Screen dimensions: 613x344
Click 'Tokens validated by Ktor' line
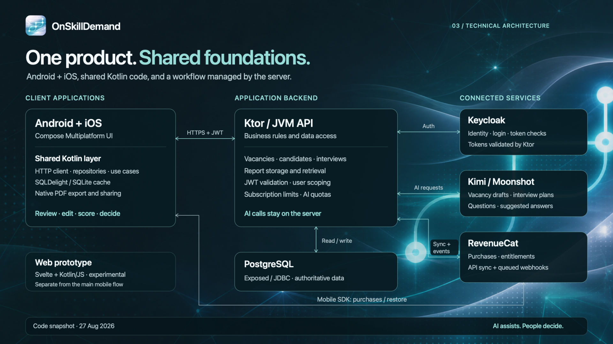501,145
